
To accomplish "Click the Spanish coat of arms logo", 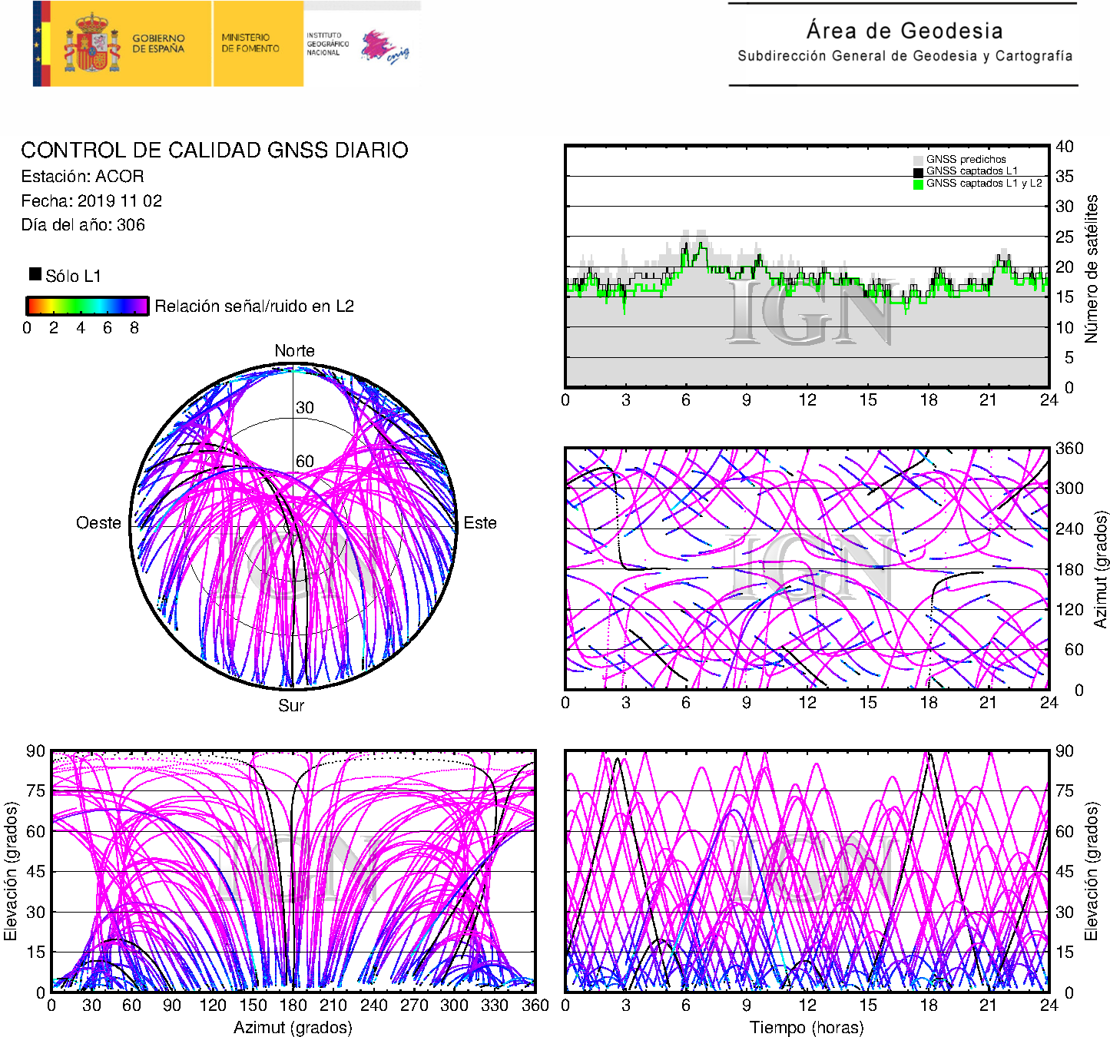I will coord(92,43).
